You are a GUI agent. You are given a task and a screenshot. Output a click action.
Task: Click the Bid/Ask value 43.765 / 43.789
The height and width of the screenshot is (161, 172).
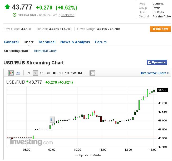(60, 29)
